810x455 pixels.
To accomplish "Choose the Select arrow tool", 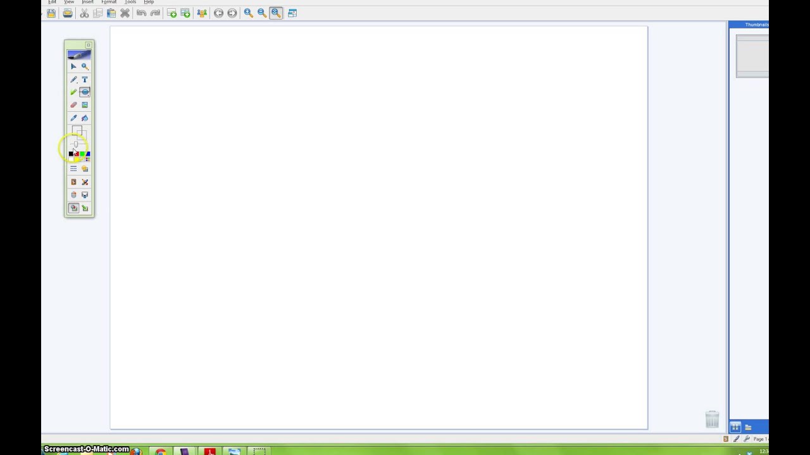I will [x=73, y=66].
